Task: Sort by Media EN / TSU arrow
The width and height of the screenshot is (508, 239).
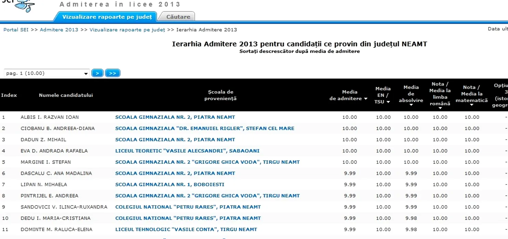Action: (x=388, y=102)
